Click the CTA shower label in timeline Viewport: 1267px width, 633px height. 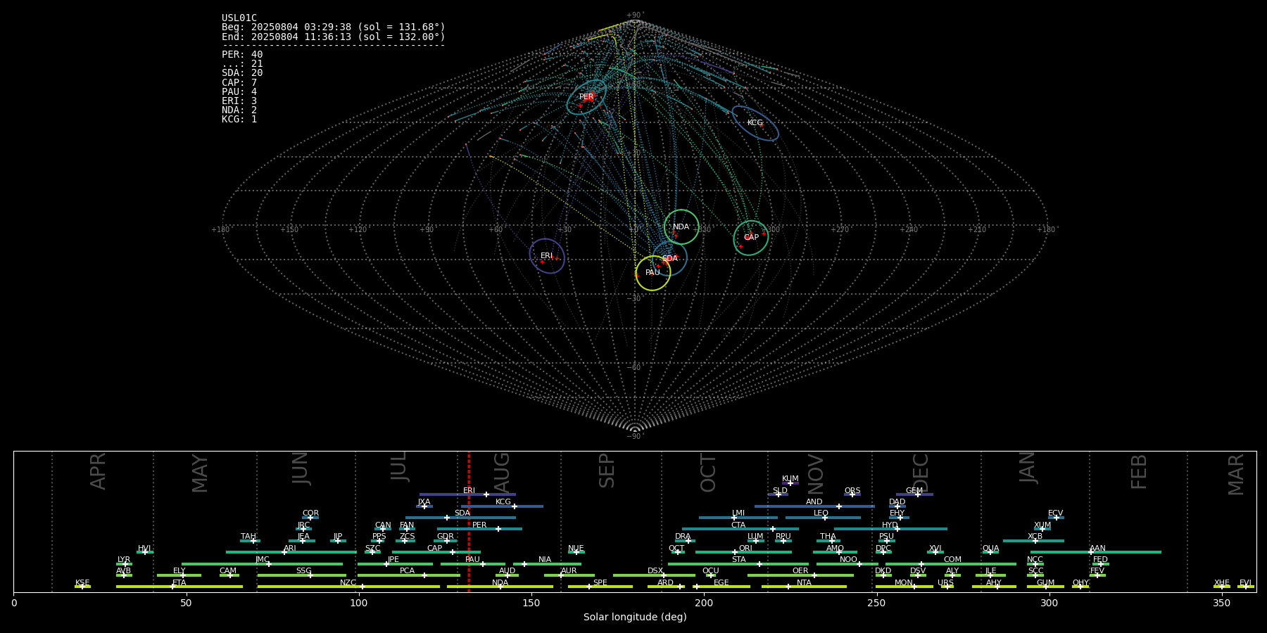738,525
